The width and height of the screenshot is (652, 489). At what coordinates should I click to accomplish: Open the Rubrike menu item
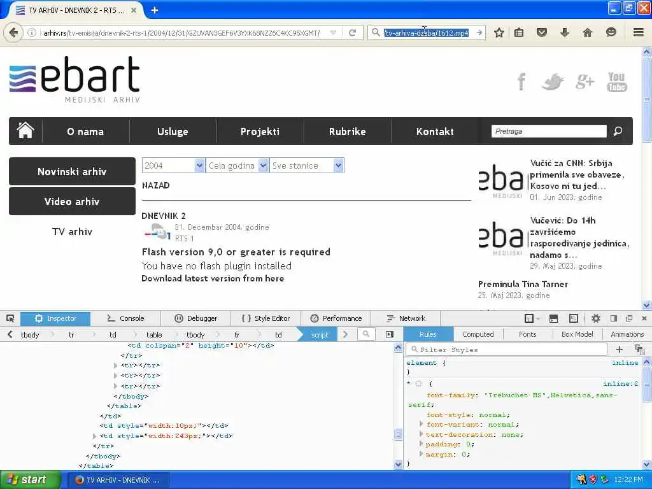click(x=347, y=131)
